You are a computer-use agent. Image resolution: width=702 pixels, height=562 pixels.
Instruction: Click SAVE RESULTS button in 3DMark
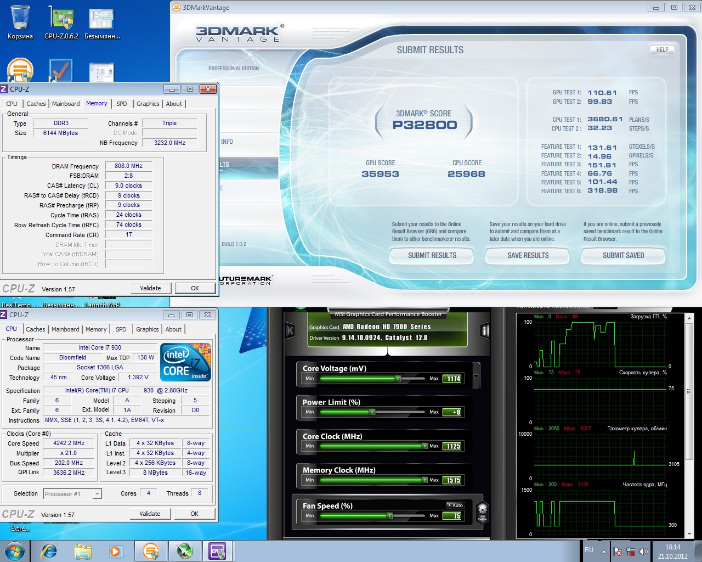click(x=528, y=255)
